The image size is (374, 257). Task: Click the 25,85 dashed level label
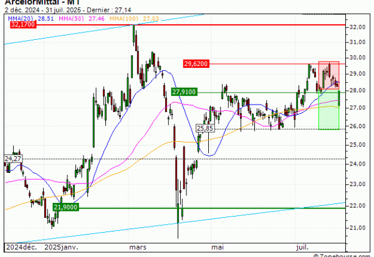205,128
